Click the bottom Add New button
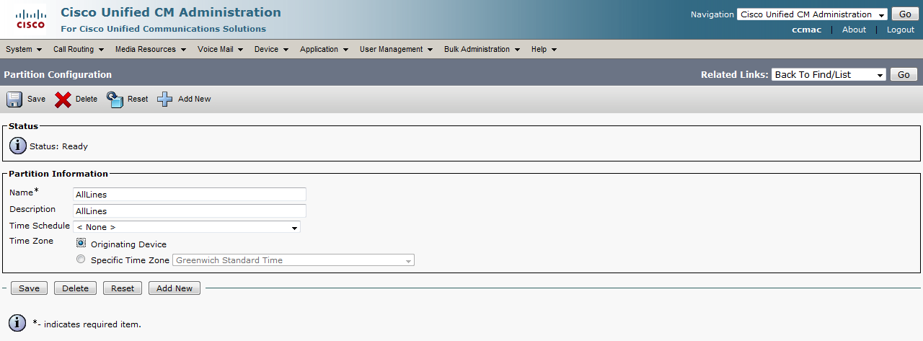 click(x=175, y=288)
